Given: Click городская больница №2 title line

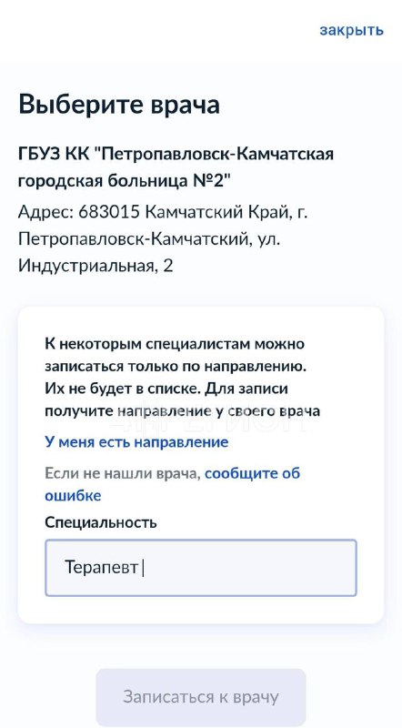Looking at the screenshot, I should tap(121, 181).
